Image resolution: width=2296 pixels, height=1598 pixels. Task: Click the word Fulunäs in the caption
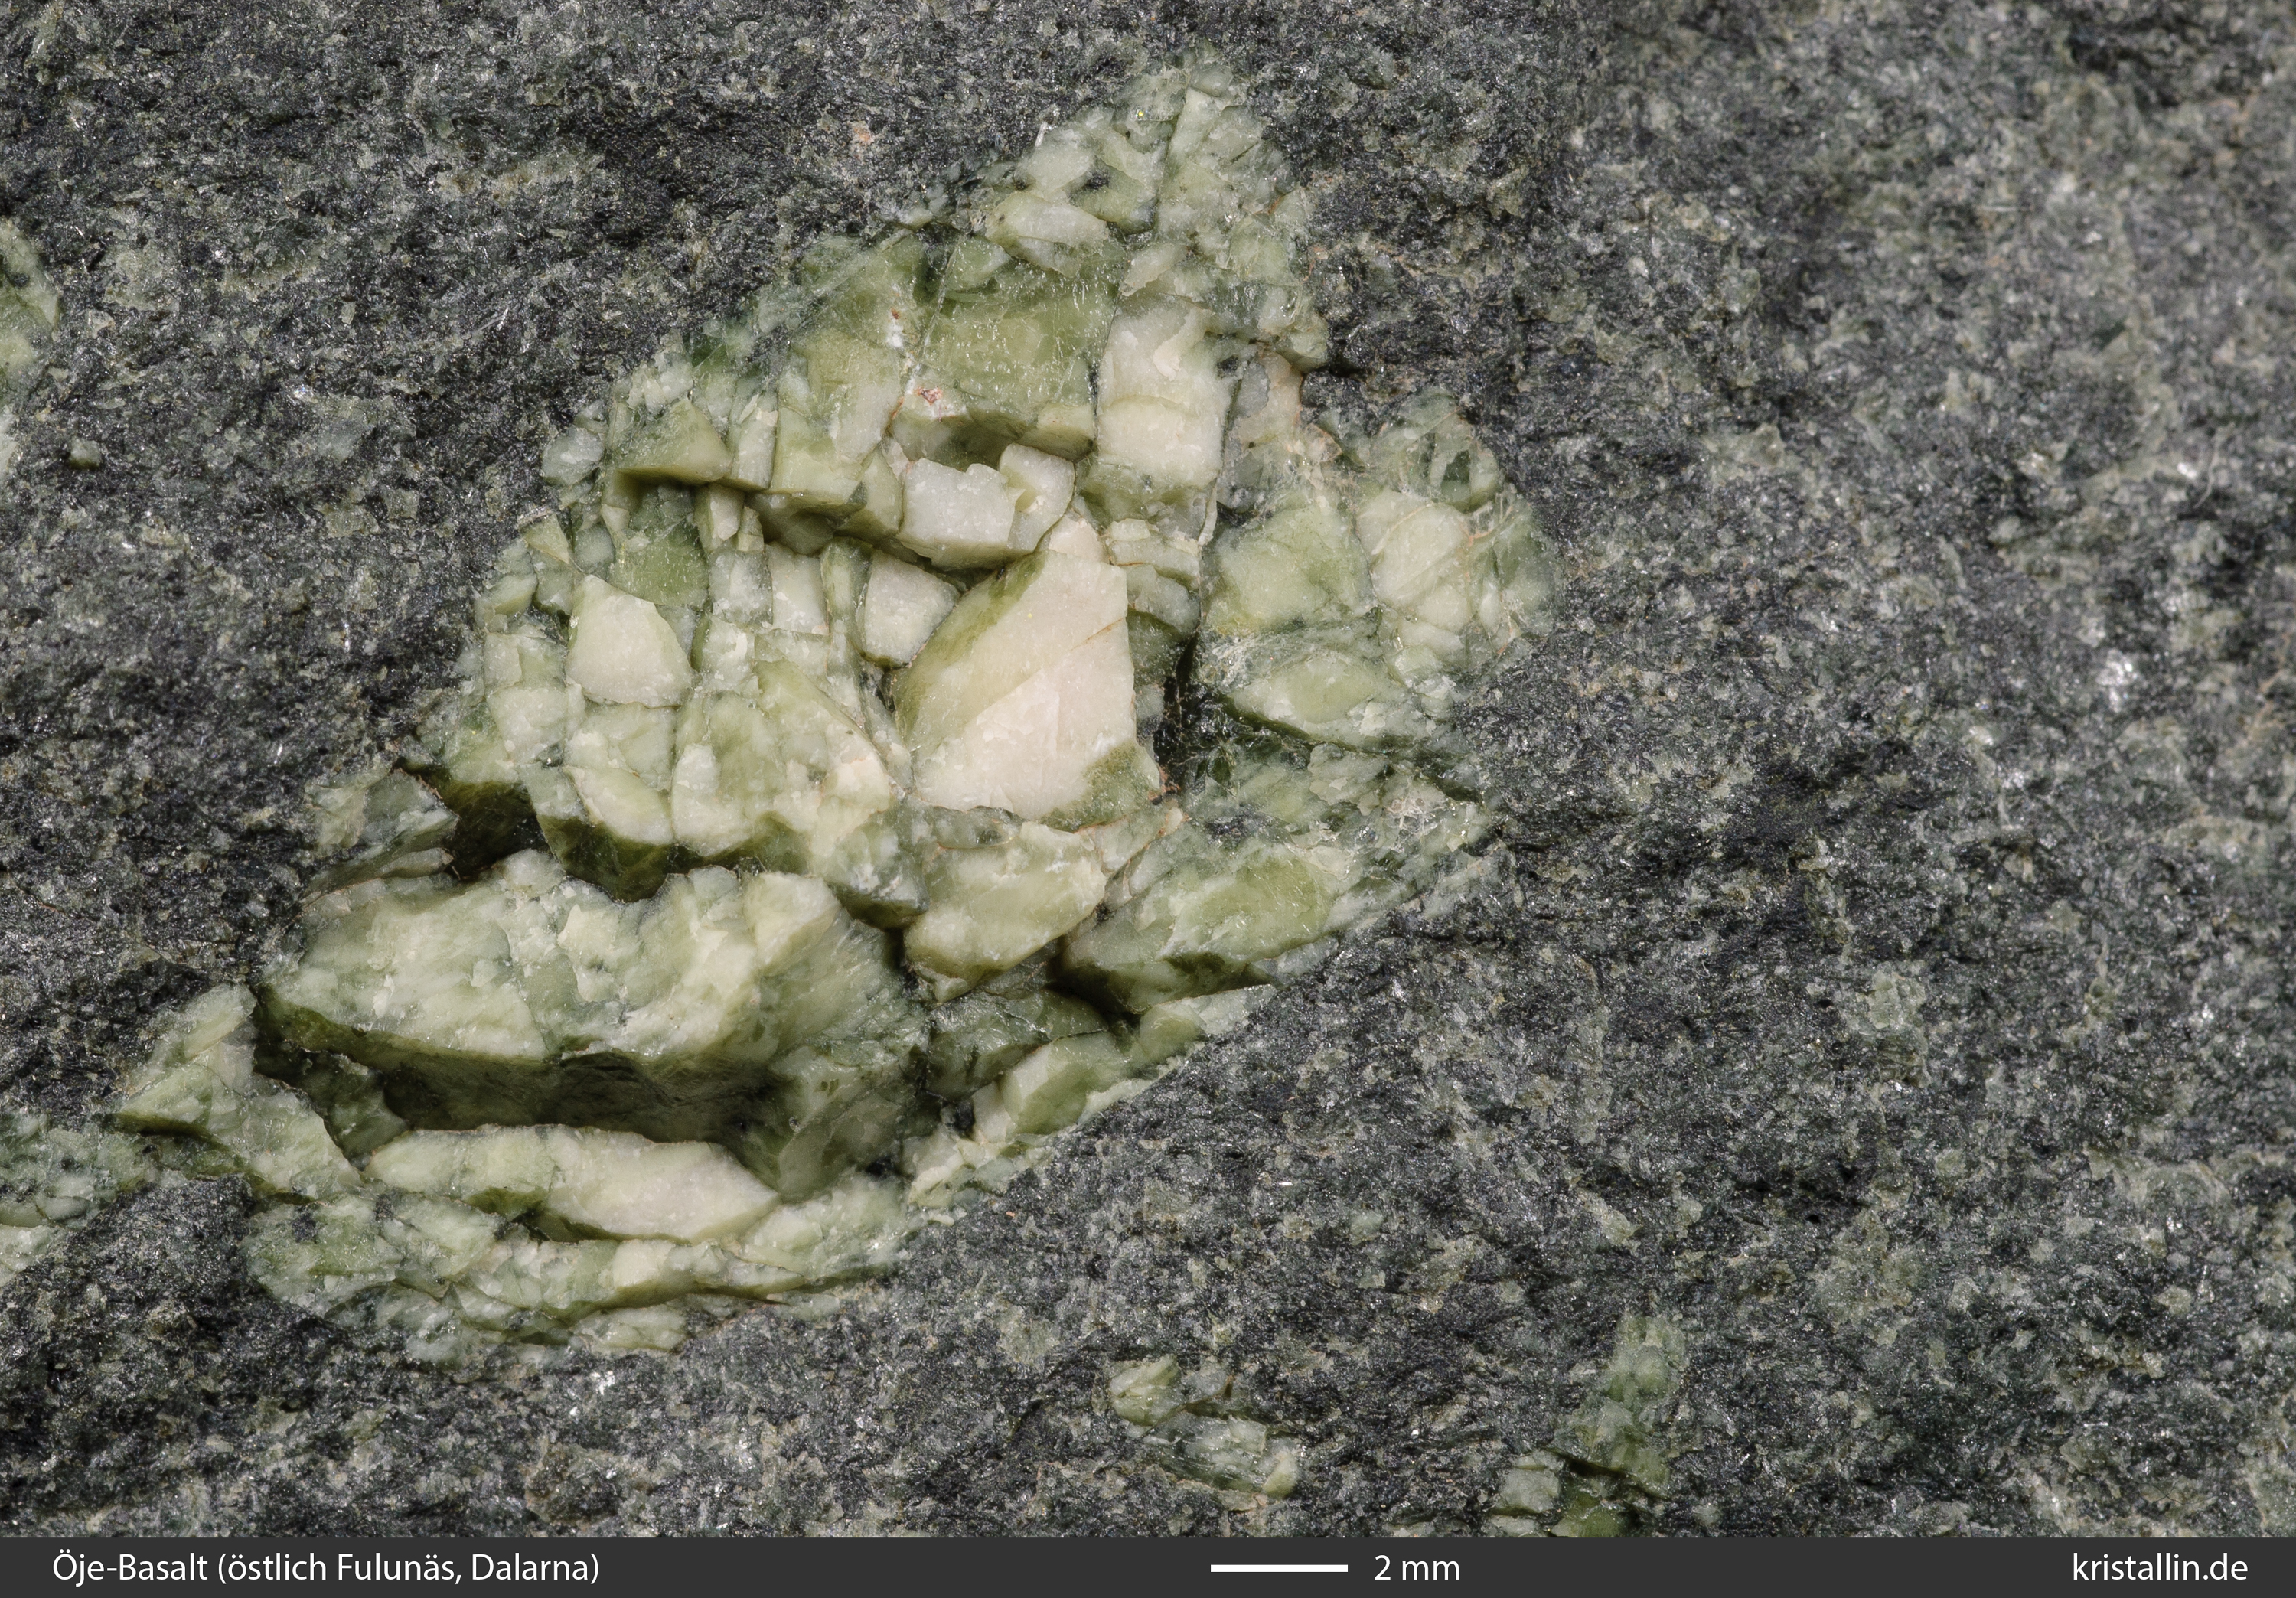click(396, 1568)
